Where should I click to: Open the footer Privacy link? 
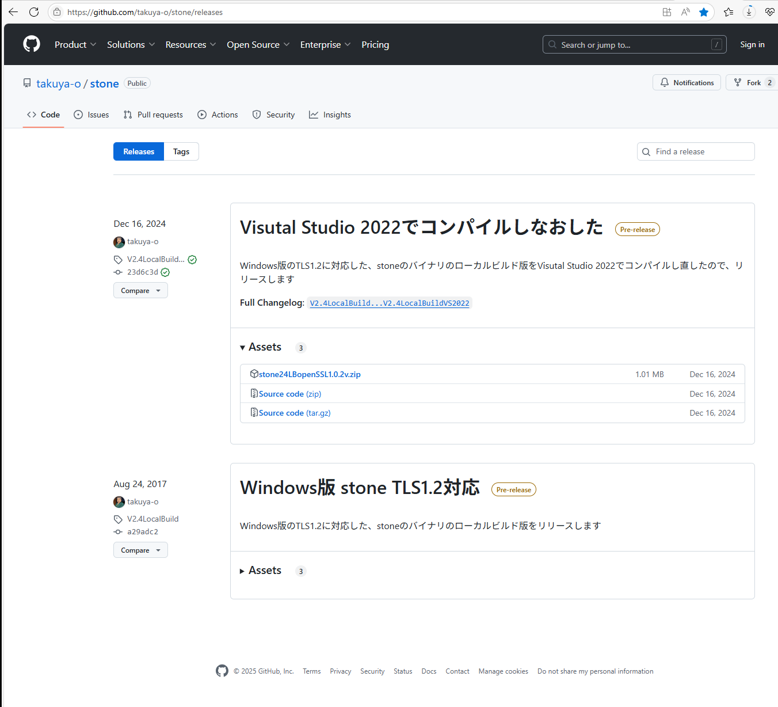pyautogui.click(x=341, y=671)
